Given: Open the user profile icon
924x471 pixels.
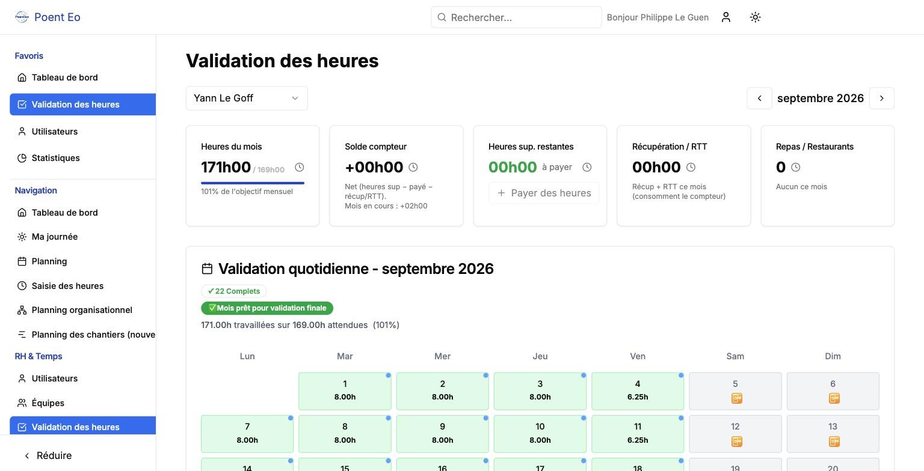Looking at the screenshot, I should [726, 17].
